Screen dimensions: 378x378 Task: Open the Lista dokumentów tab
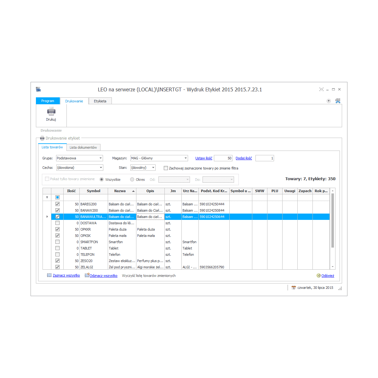click(83, 147)
